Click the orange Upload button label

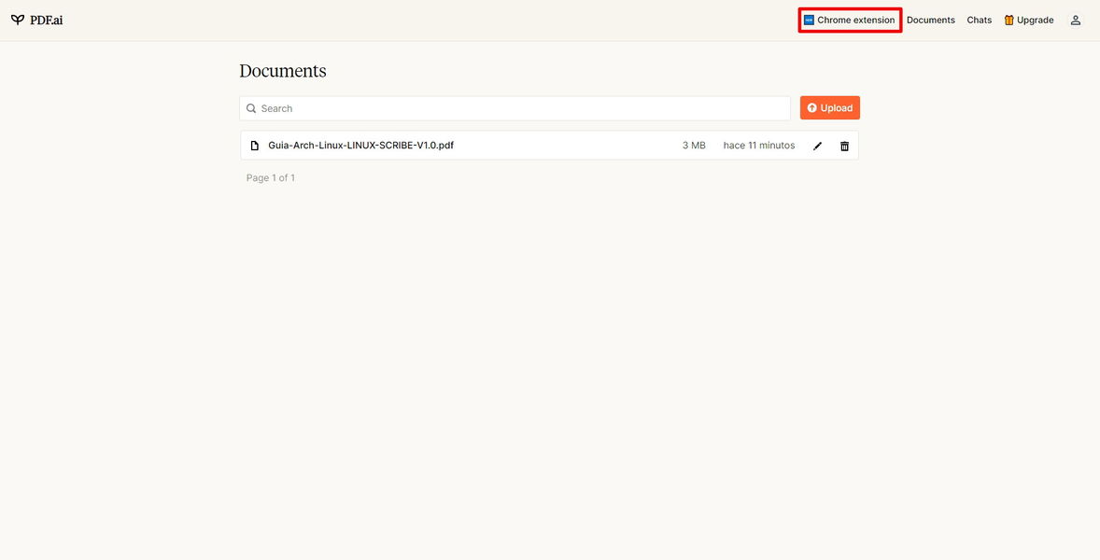coord(837,108)
